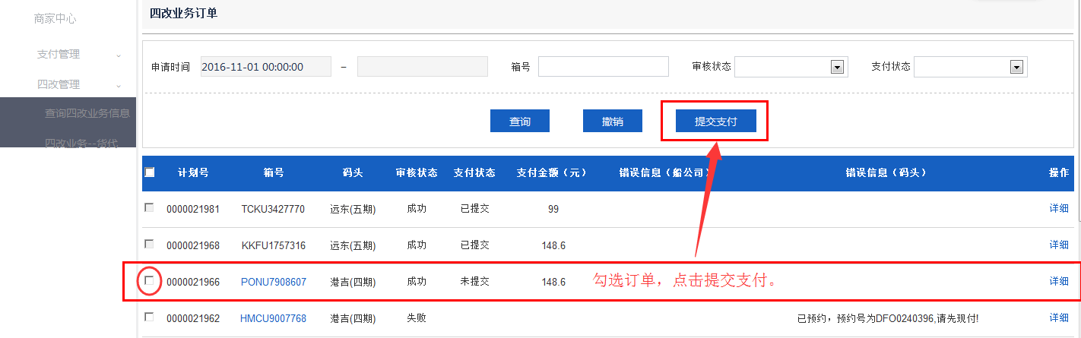Click the 提交支付 submit payment button
The image size is (1081, 338).
[715, 122]
